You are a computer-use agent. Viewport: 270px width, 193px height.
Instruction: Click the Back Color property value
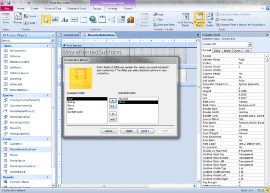coord(251,105)
